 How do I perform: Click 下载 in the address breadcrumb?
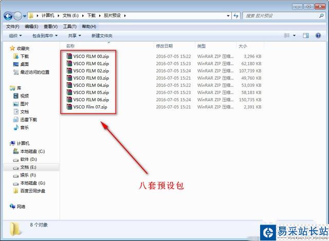(x=92, y=15)
